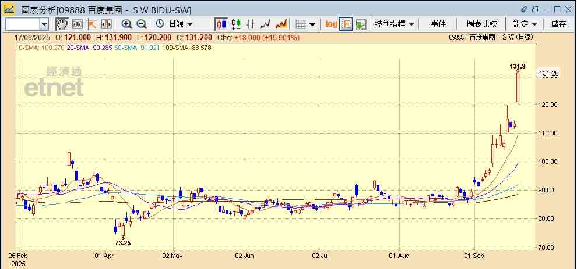The image size is (577, 269).
Task: Click the 120.00 price axis label
Action: click(548, 105)
